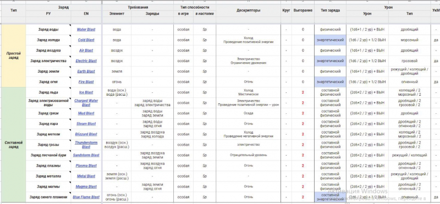
Task: Click the 'Заряд металла' cell
Action: pos(48,176)
